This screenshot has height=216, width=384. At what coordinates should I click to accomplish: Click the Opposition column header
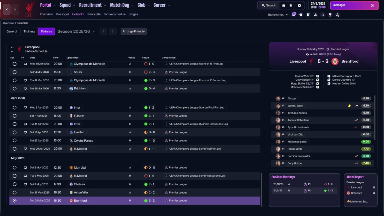(72, 58)
